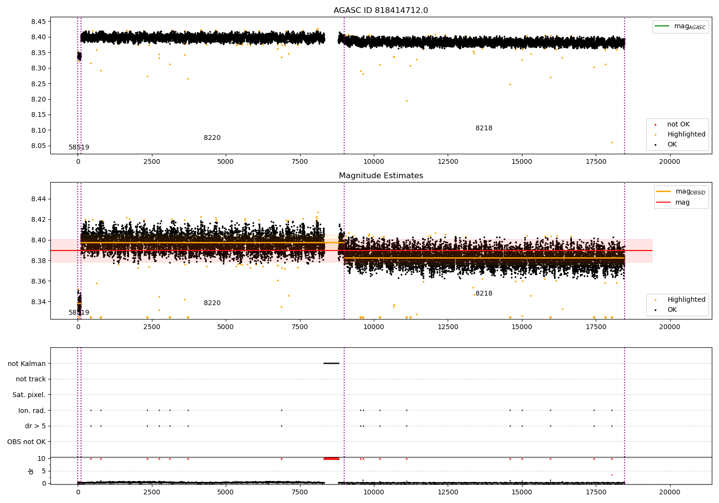719x503 pixels.
Task: Click the '8.30' y-axis tick in top plot
Action: 38,69
